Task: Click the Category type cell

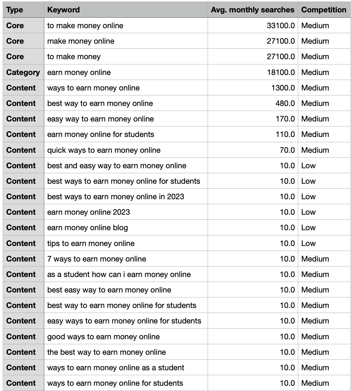Action: (23, 72)
